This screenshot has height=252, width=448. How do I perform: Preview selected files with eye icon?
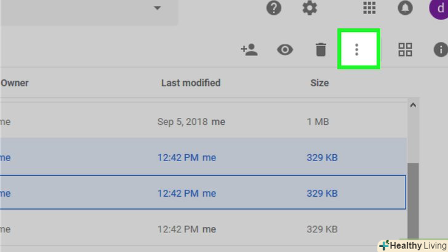pos(285,50)
